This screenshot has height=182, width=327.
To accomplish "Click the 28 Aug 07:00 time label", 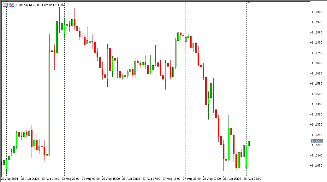I will pyautogui.click(x=212, y=179).
